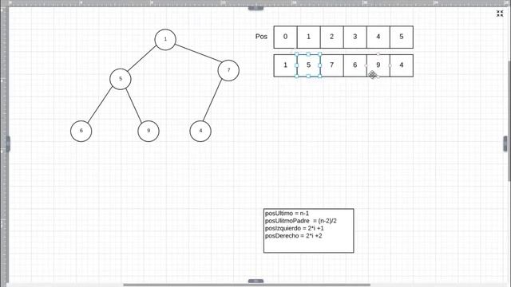This screenshot has width=511, height=287.
Task: Select the edge connecting node 5 to node 6
Action: (100, 105)
